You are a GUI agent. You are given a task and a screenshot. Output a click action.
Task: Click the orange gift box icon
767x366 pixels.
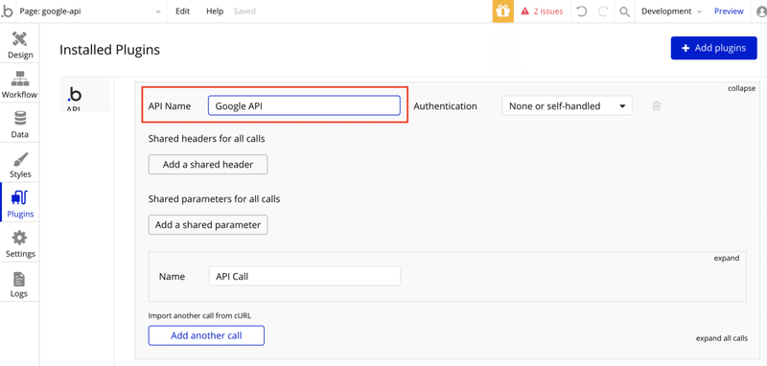coord(502,11)
